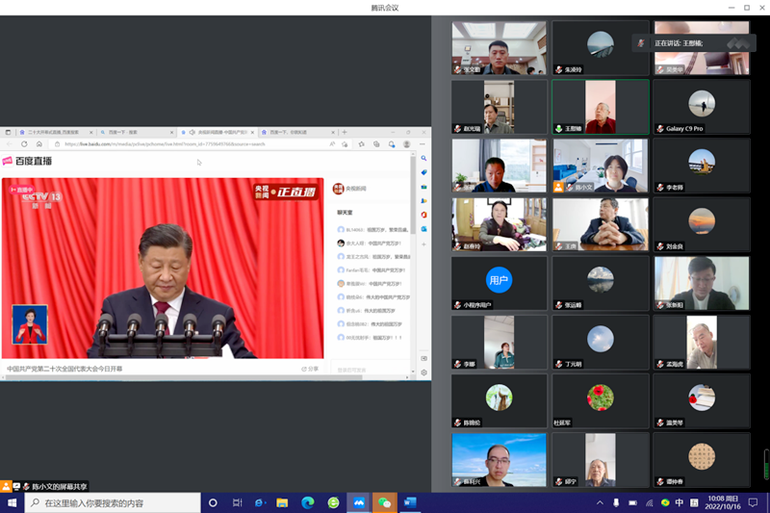Click the 央视新闻 channel avatar

pyautogui.click(x=338, y=189)
